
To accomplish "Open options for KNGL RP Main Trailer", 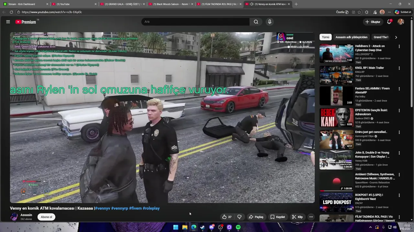I will (x=399, y=68).
